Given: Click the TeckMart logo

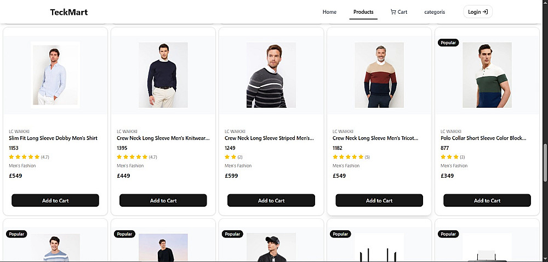Looking at the screenshot, I should pos(68,12).
